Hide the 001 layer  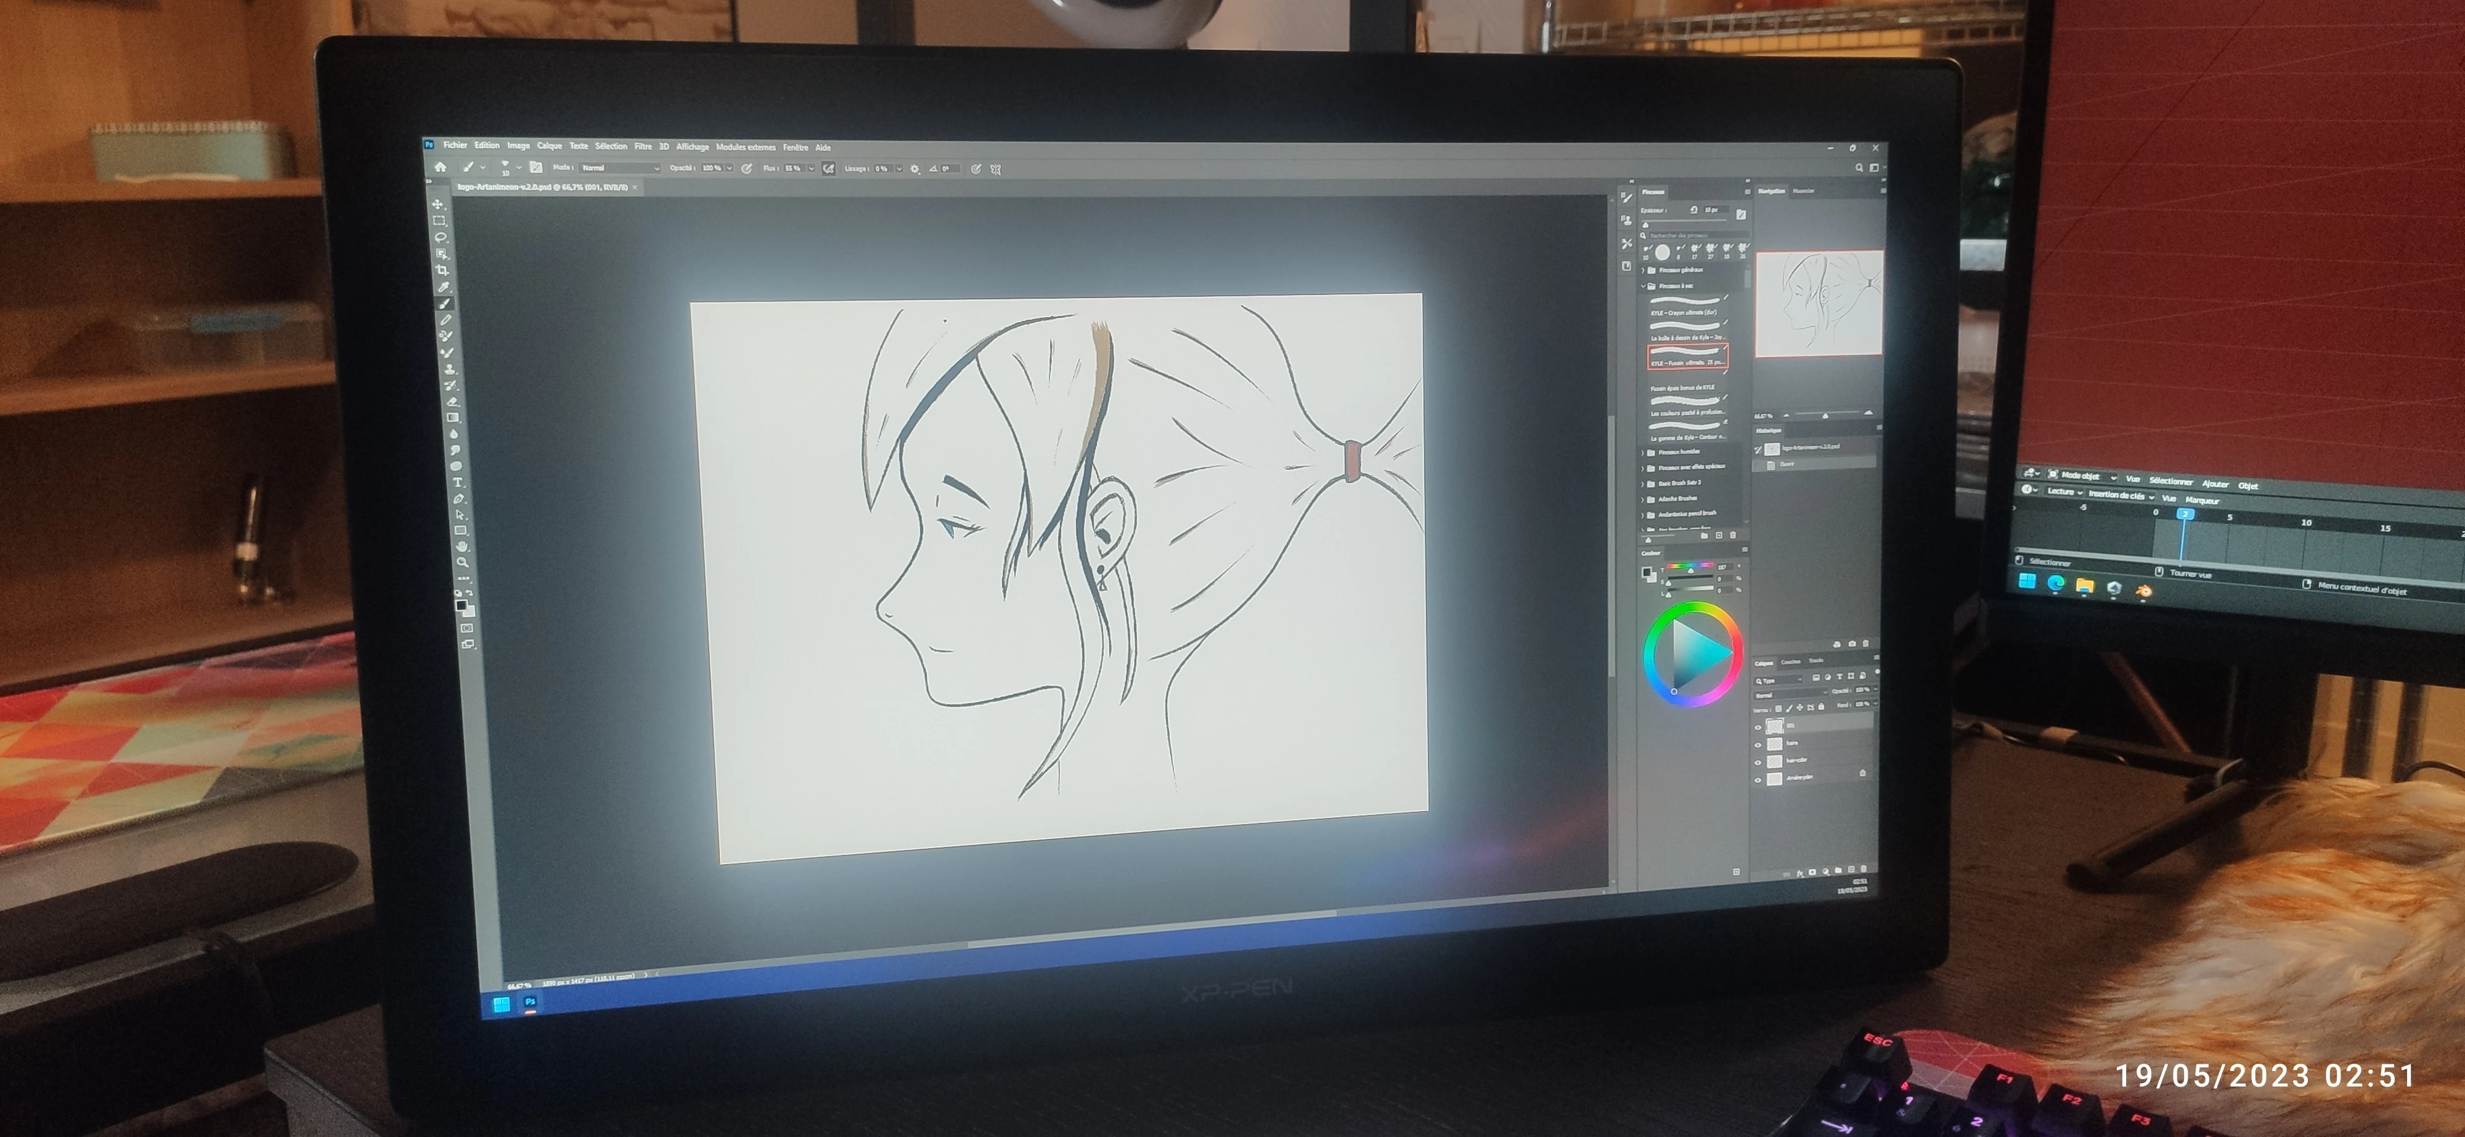1758,727
